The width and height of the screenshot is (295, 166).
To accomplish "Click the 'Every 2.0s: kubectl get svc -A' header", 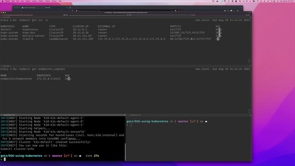I will click(x=24, y=20).
